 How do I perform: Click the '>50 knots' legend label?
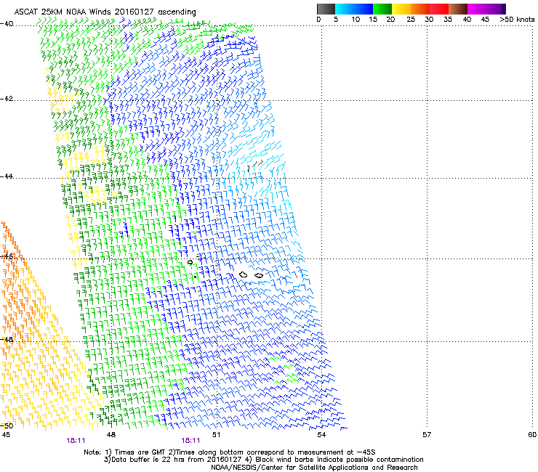click(x=517, y=20)
